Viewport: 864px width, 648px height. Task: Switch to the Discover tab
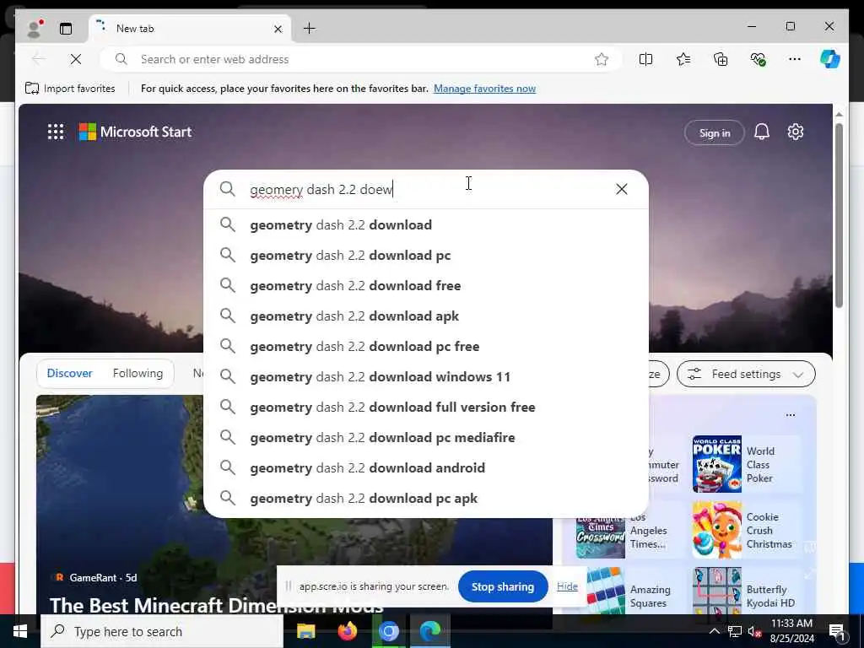[69, 373]
